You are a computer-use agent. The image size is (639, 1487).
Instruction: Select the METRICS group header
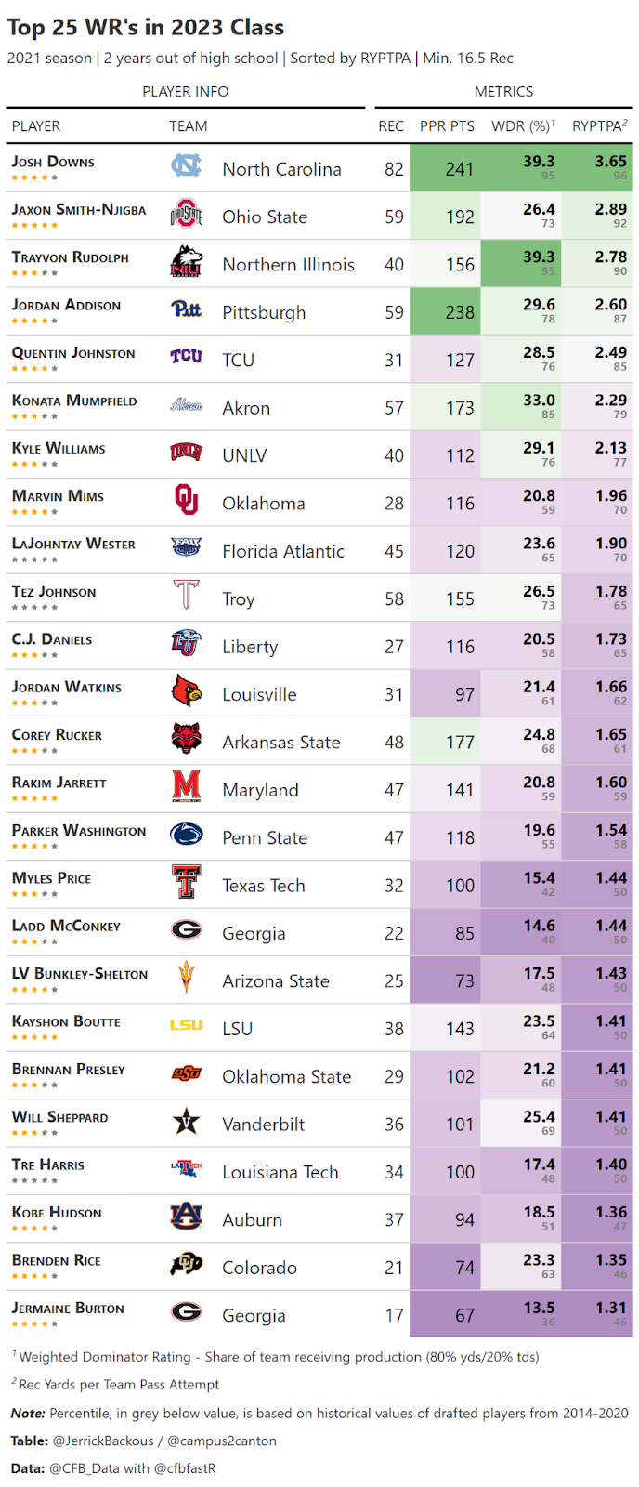[503, 92]
